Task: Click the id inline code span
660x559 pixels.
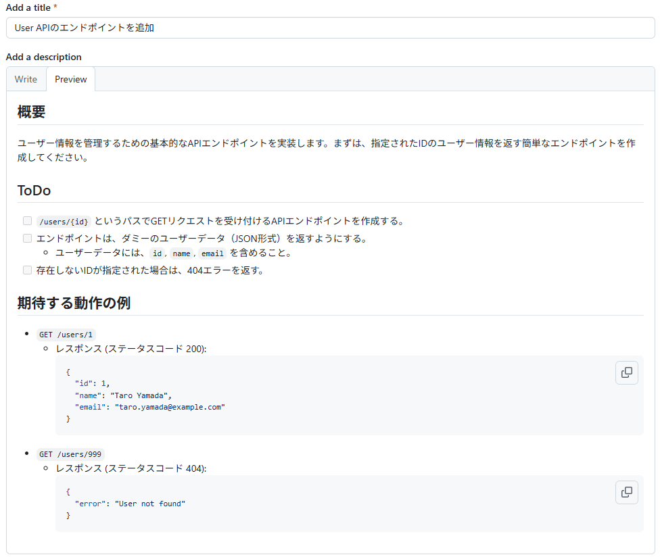Action: point(157,253)
